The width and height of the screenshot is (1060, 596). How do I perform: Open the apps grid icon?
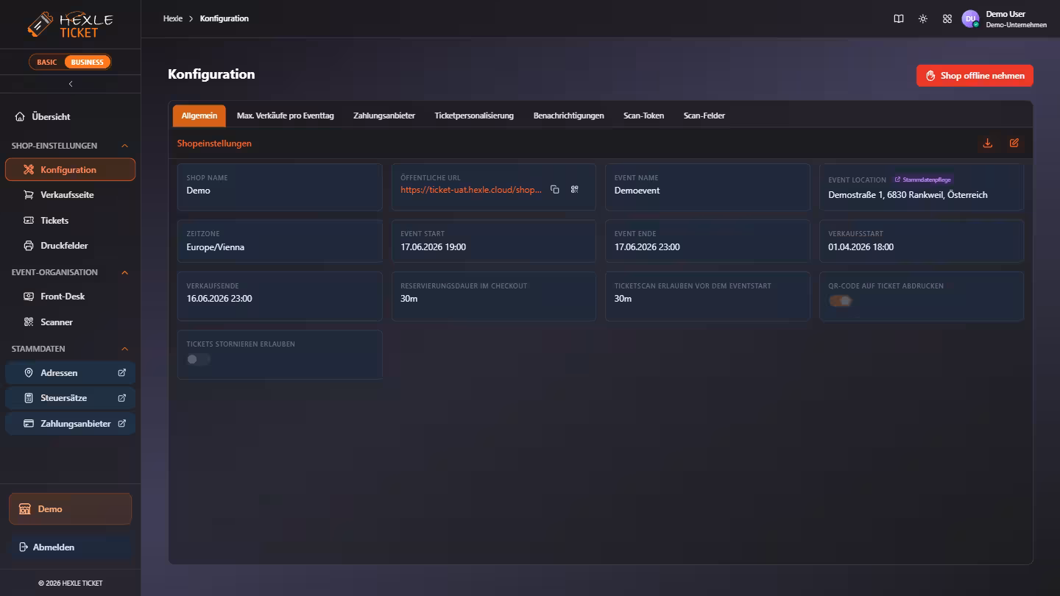tap(947, 19)
